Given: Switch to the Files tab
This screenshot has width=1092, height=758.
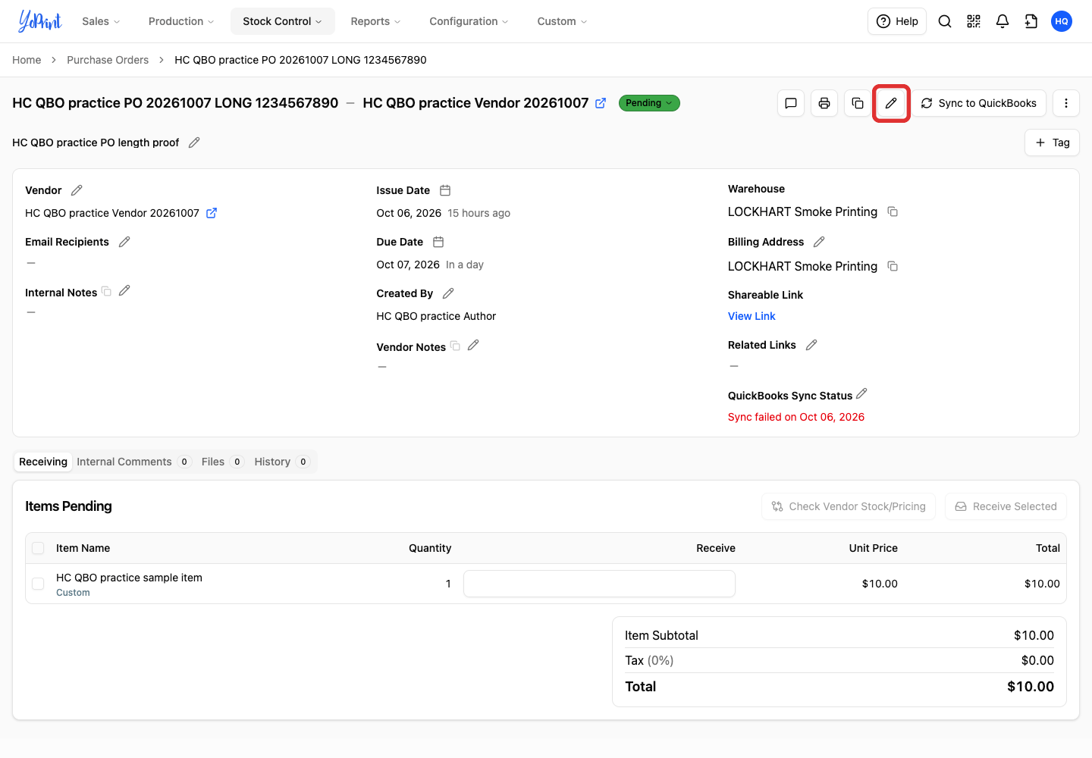Looking at the screenshot, I should tap(222, 462).
